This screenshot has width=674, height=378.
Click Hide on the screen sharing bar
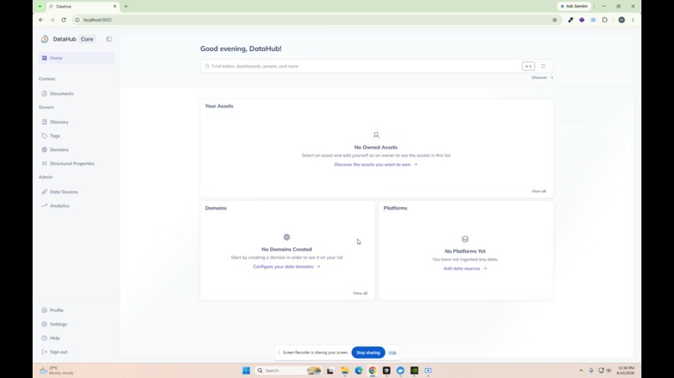coord(392,353)
